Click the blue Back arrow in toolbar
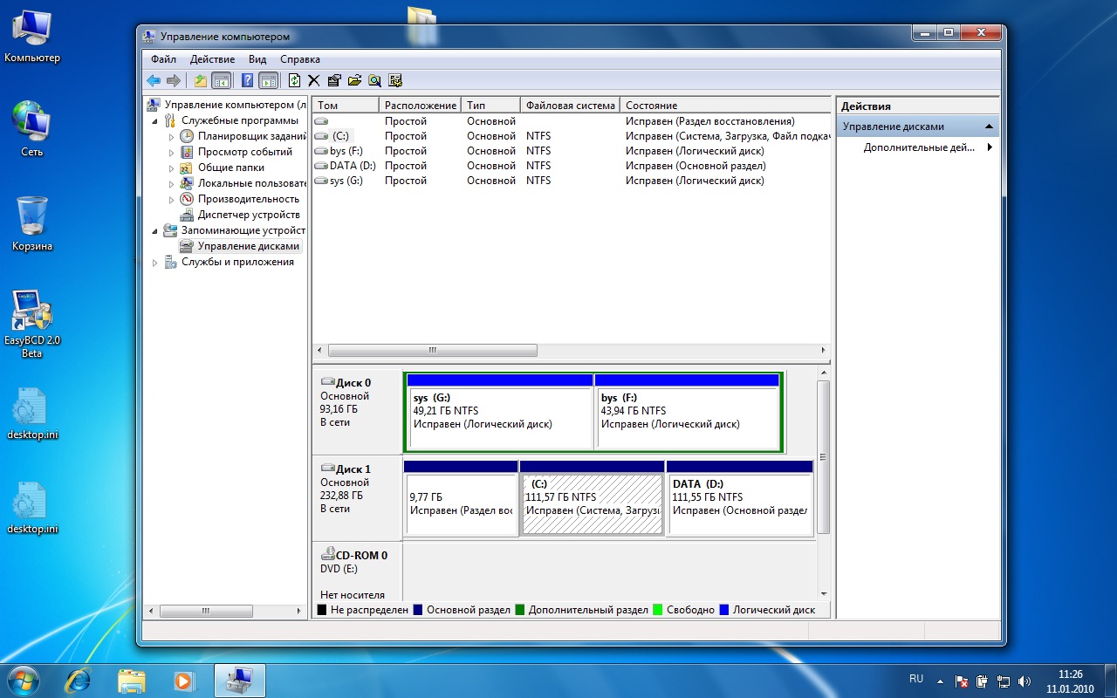1117x698 pixels. click(x=154, y=80)
